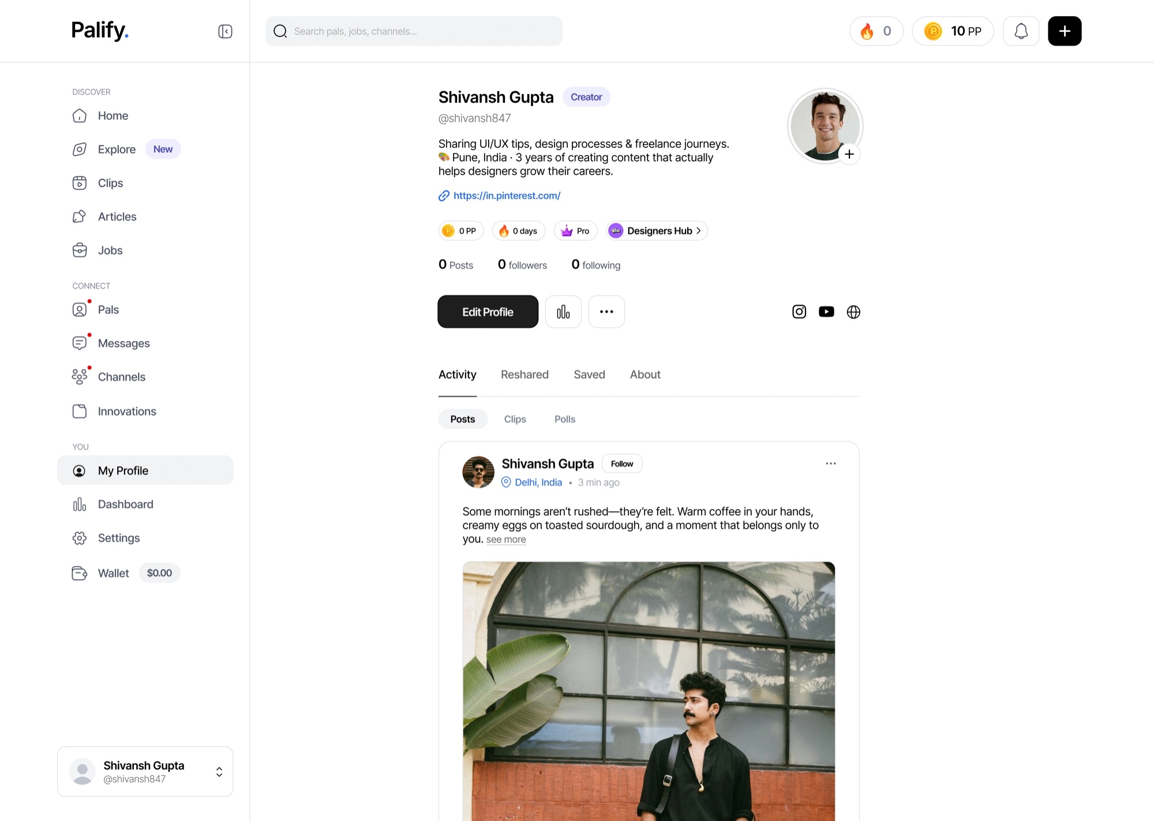Click the black plus create button
The image size is (1154, 821).
click(x=1065, y=31)
